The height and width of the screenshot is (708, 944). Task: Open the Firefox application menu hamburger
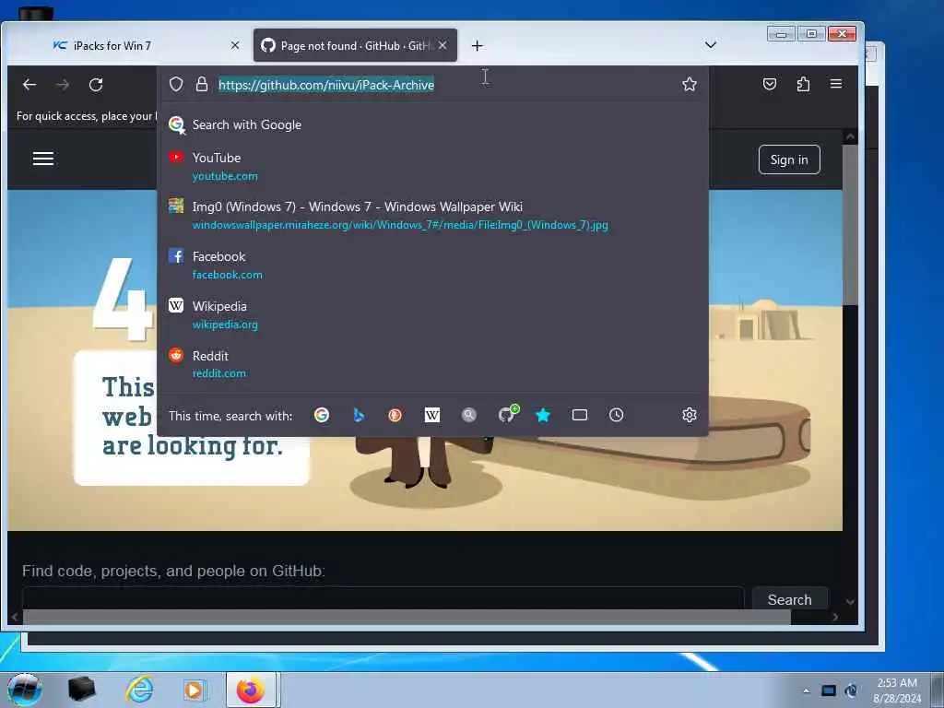pos(836,84)
